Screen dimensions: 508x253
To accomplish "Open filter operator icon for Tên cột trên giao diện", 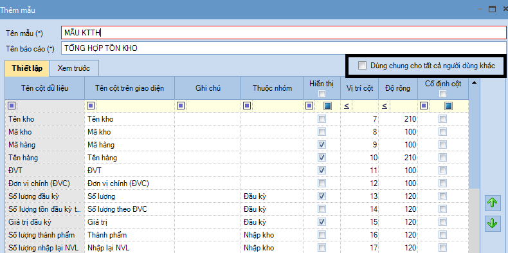I will (91, 106).
